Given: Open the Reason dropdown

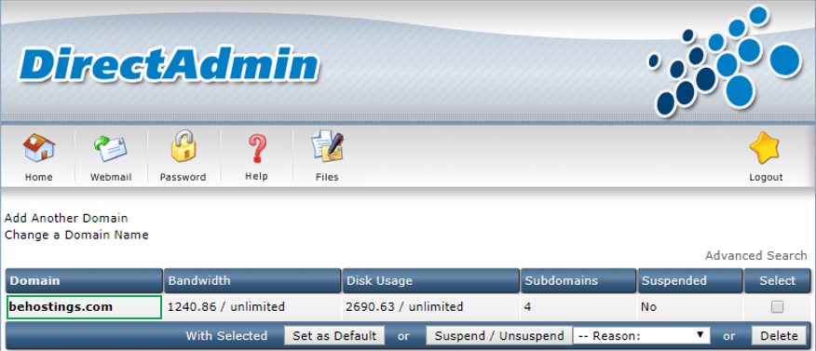Looking at the screenshot, I should (x=641, y=336).
